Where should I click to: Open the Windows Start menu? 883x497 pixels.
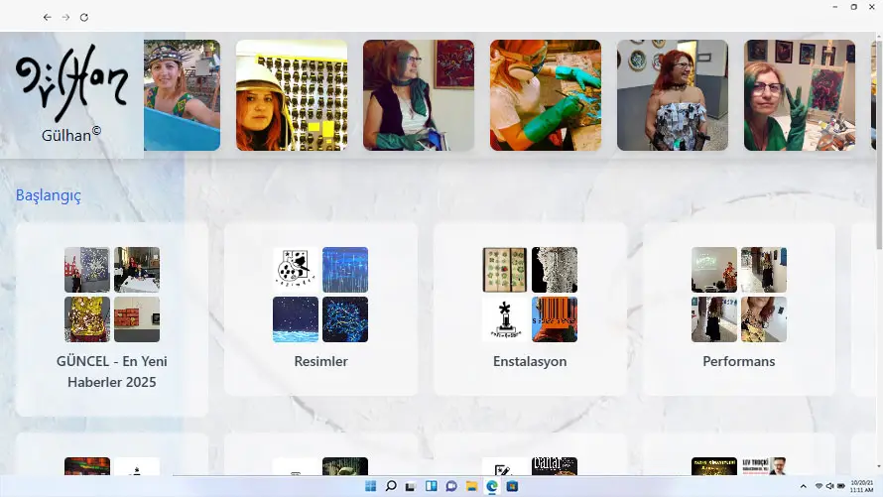point(370,486)
